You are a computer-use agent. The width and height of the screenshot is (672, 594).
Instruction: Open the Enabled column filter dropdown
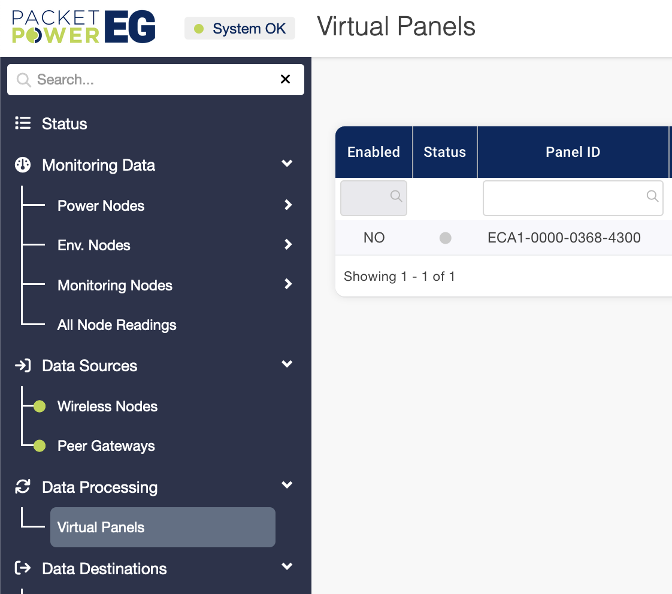tap(374, 198)
